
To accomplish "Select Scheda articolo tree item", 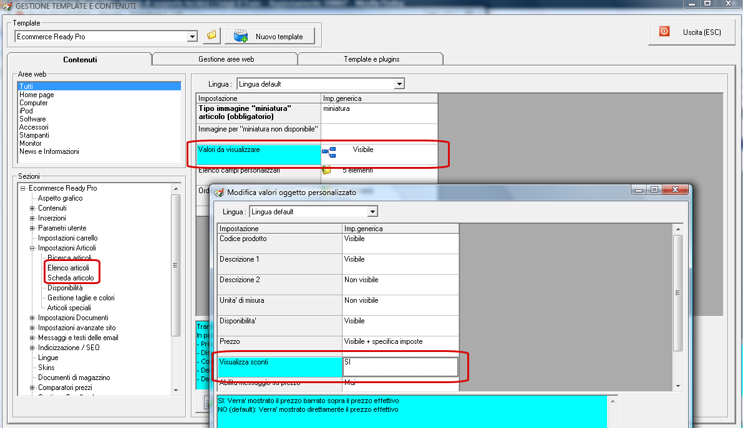I will [x=70, y=277].
